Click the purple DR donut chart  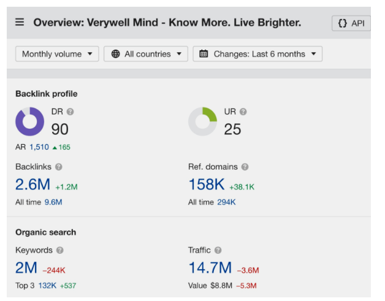click(x=29, y=121)
